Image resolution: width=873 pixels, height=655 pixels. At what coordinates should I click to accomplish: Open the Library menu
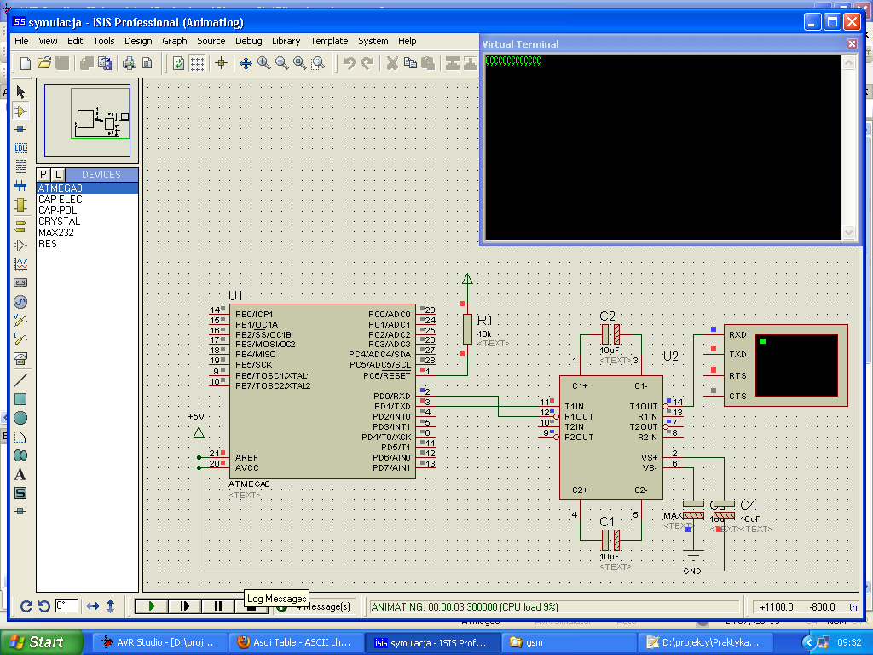tap(286, 40)
